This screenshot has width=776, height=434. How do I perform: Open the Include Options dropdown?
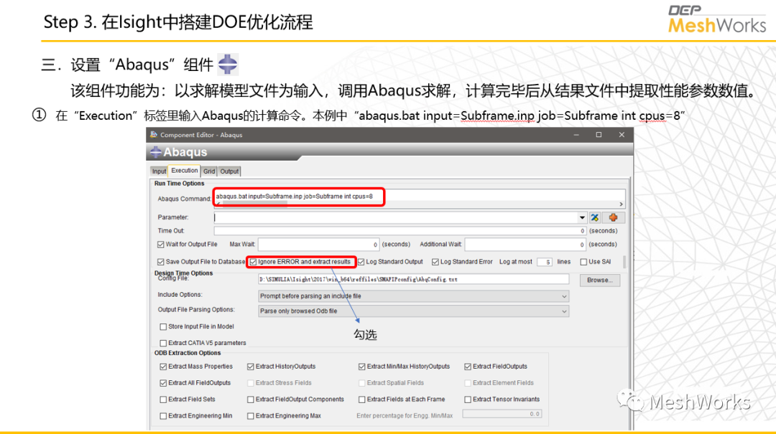point(414,296)
